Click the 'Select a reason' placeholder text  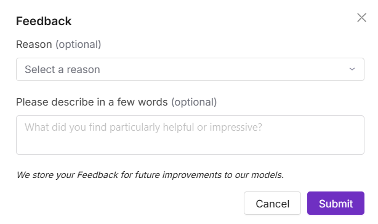62,69
